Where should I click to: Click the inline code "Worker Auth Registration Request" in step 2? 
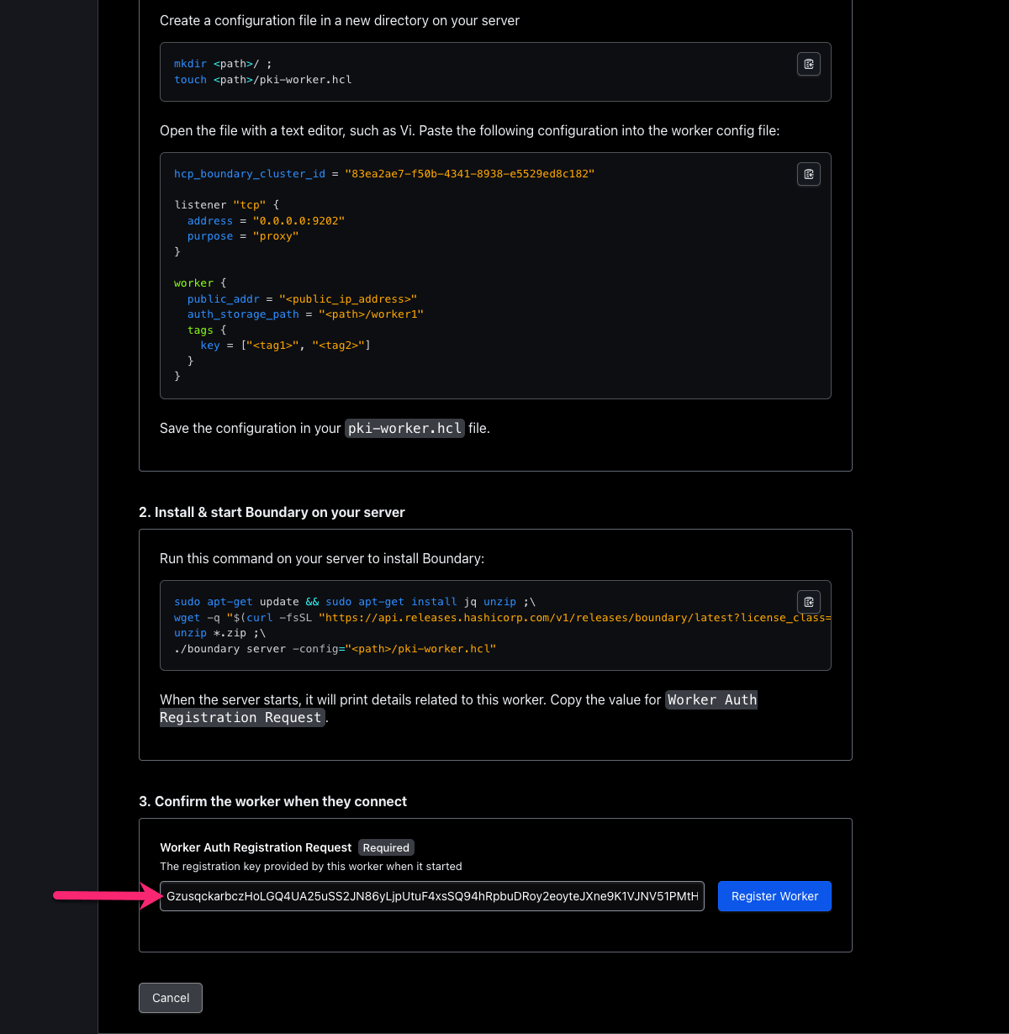[458, 709]
